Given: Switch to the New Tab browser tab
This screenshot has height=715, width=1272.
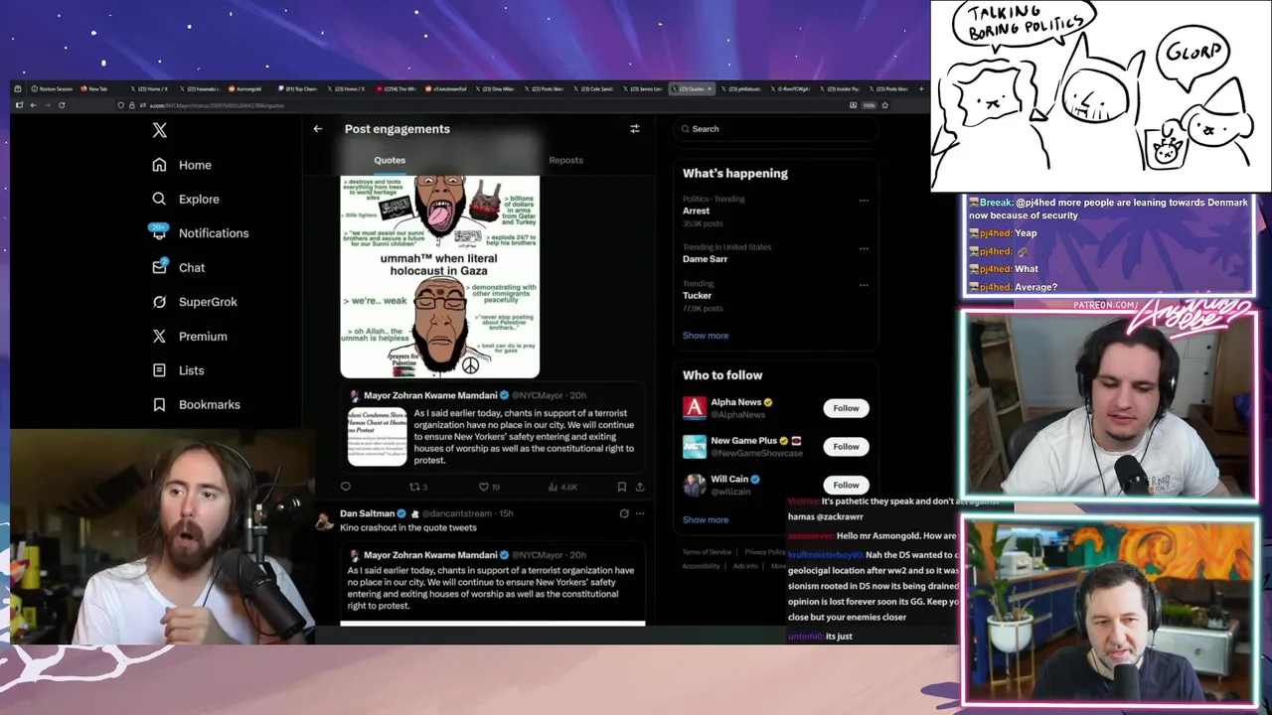Looking at the screenshot, I should (96, 89).
